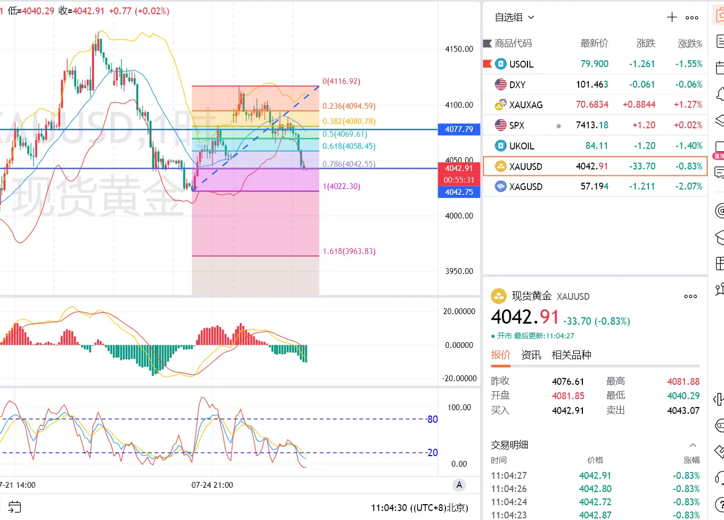724x520 pixels.
Task: Open the chat icon under live badge
Action: pyautogui.click(x=719, y=172)
